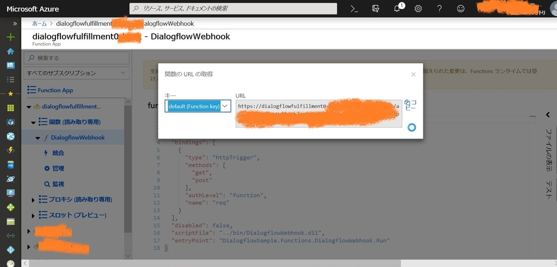Click ホーム breadcrumb link

coord(39,23)
